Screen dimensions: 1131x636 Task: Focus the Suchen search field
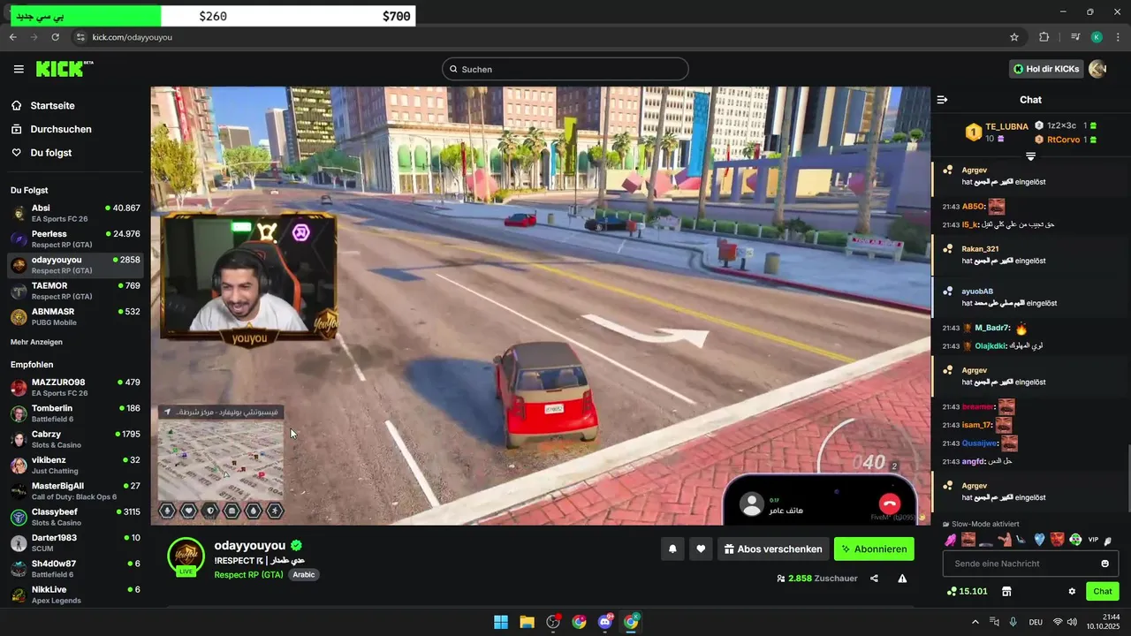[x=565, y=69]
